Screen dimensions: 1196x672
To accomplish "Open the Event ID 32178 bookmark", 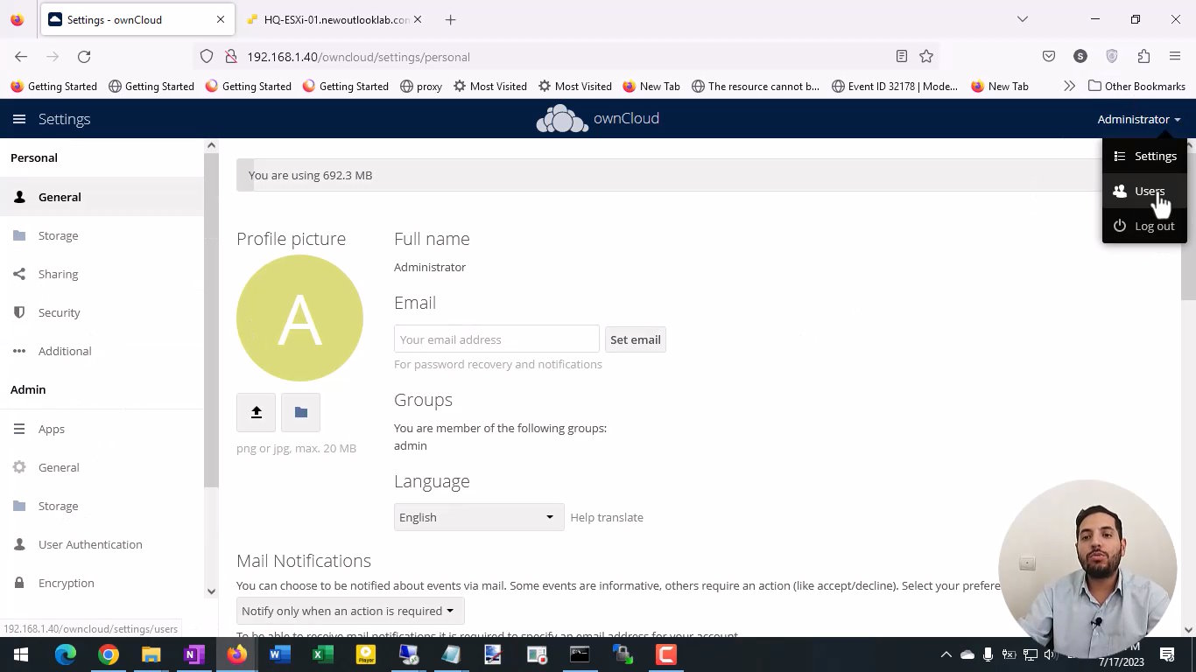I will point(894,86).
